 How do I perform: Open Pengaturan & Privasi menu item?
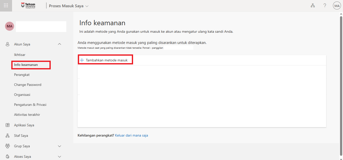tap(30, 104)
